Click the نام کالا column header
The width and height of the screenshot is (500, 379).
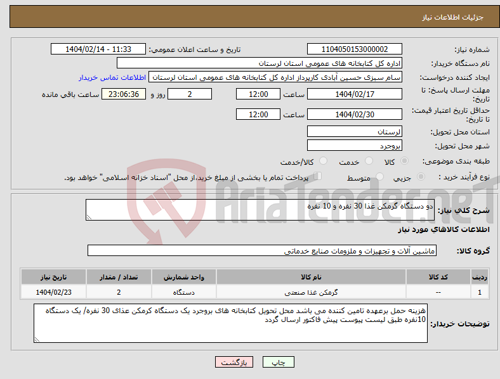311,277
